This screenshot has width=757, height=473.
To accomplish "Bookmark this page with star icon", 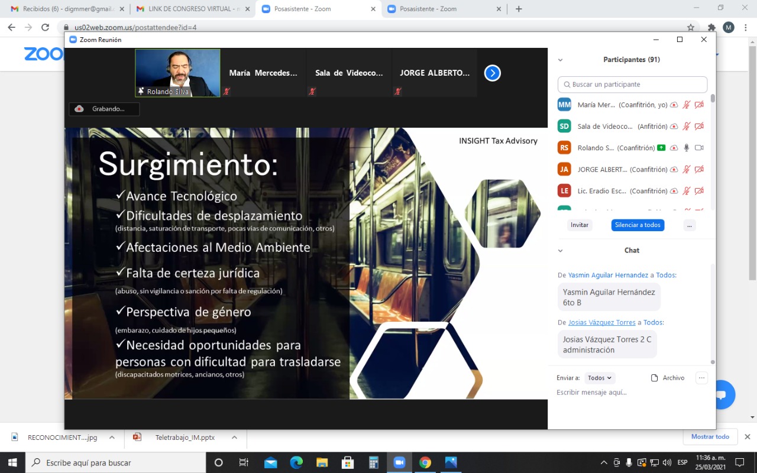I will (691, 27).
